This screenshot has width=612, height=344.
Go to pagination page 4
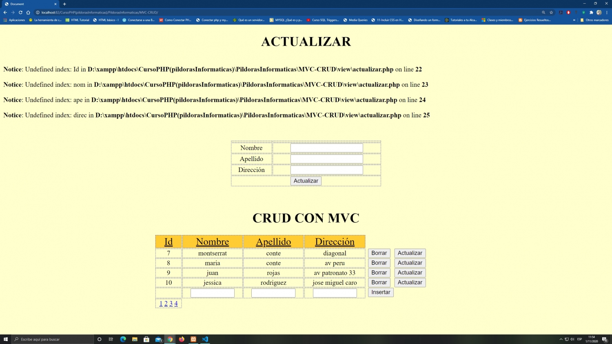tap(176, 303)
